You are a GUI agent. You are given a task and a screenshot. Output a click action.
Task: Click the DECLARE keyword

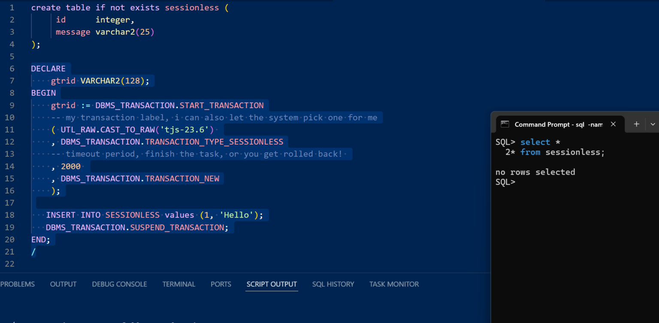(48, 69)
